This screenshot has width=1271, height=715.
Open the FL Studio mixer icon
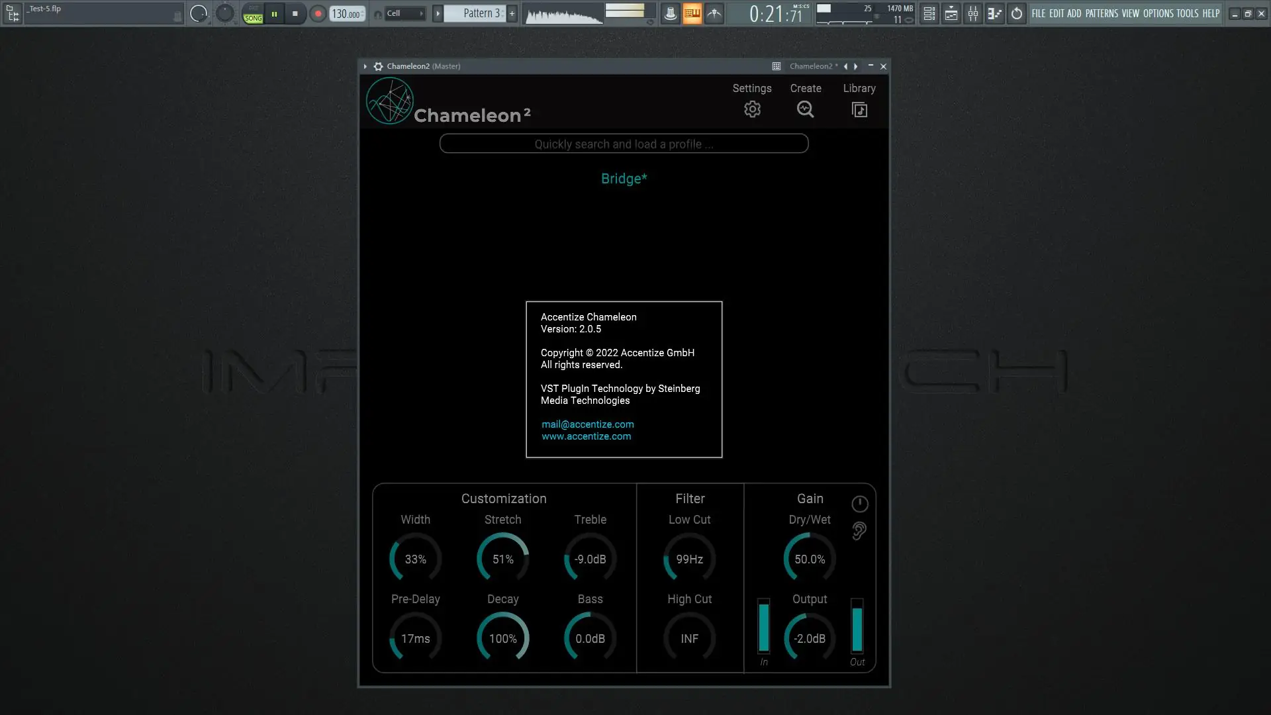973,13
